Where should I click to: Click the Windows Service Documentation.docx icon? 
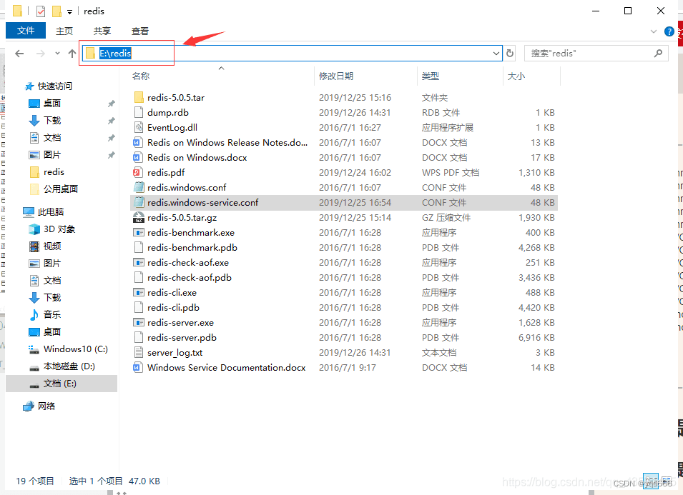pyautogui.click(x=139, y=368)
